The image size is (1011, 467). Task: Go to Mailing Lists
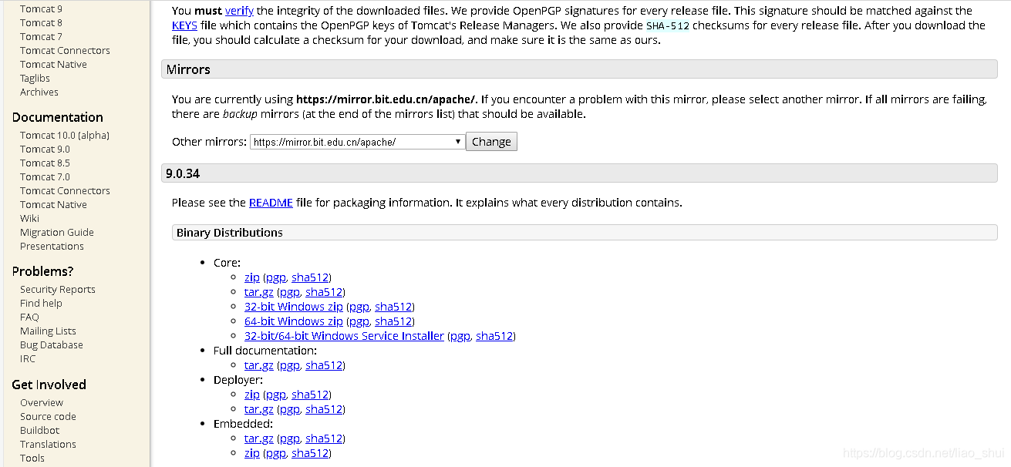pos(48,331)
